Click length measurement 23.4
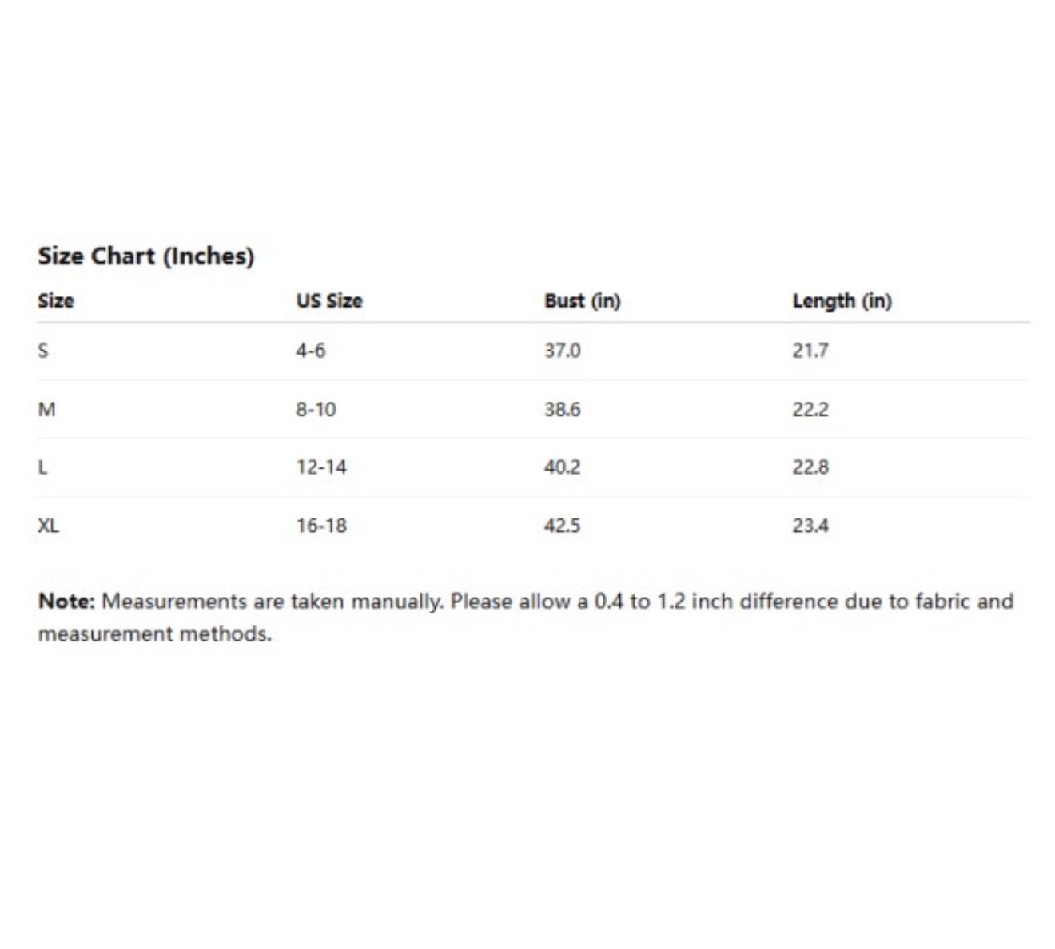 click(x=810, y=526)
